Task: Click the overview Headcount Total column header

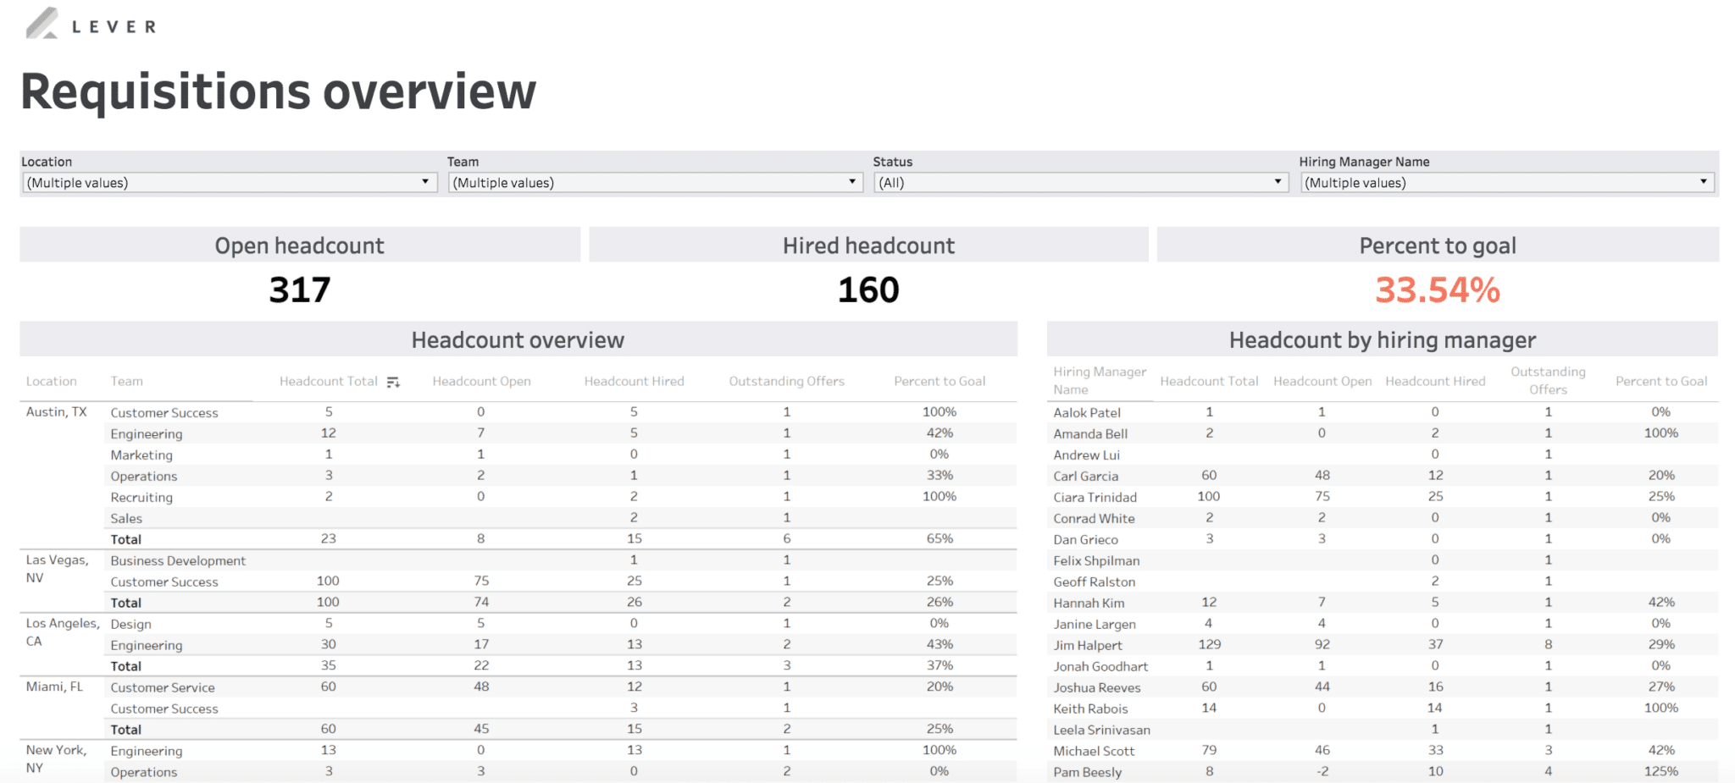Action: click(329, 382)
